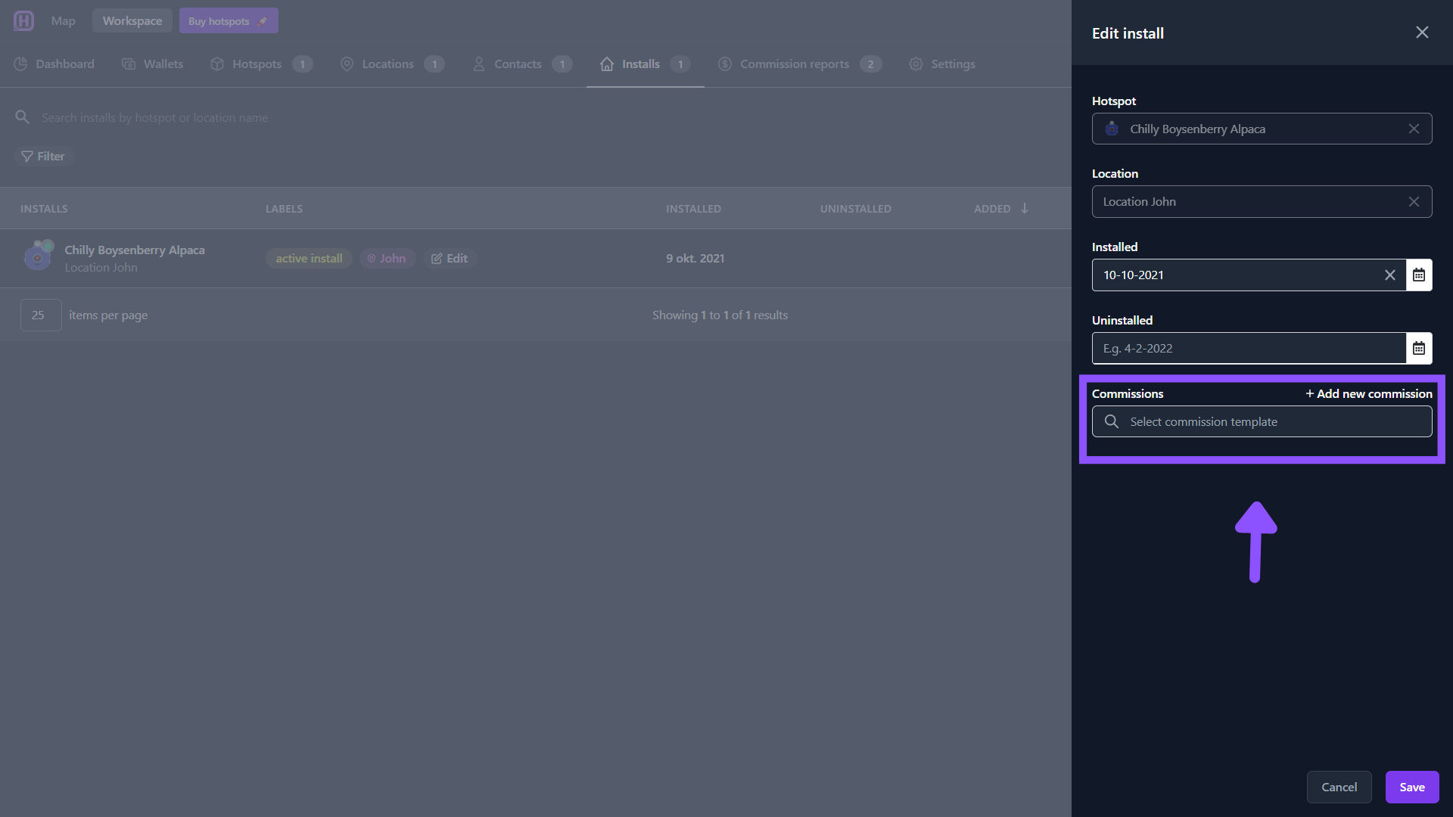Click the Location John subtitle in the row

coord(101,268)
